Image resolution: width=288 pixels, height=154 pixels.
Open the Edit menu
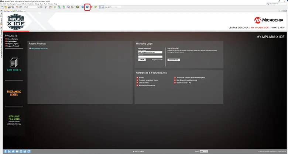tap(4, 4)
